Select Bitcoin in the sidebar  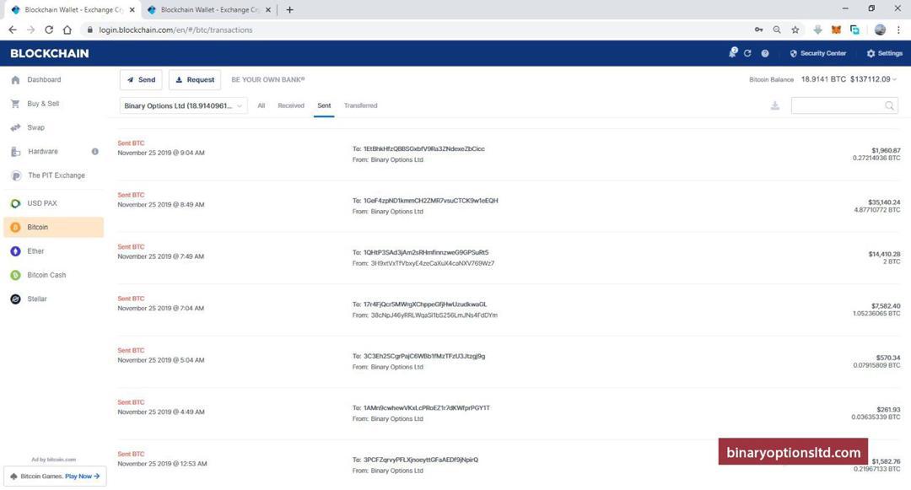(53, 227)
